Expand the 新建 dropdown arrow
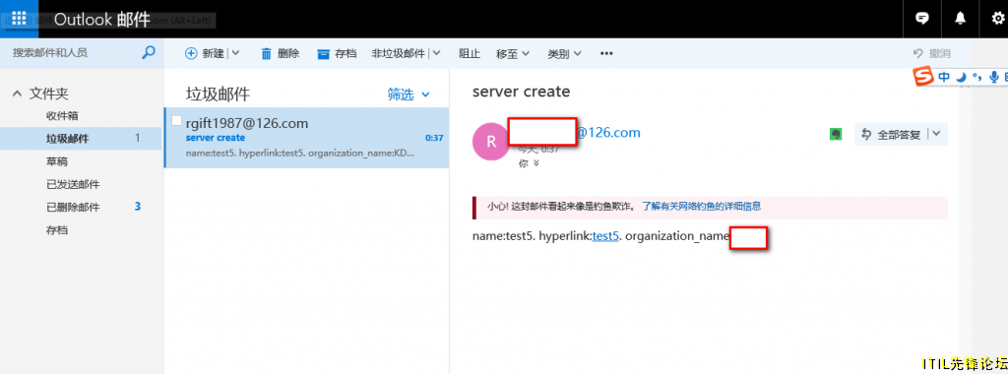This screenshot has height=374, width=1008. [x=235, y=54]
